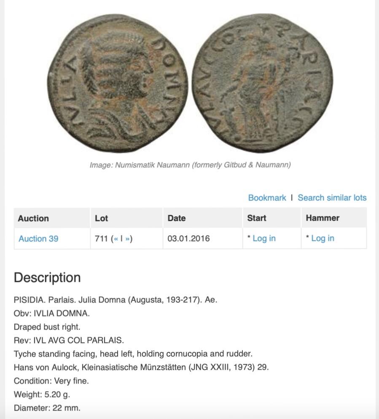
Task: Log in to view Start price
Action: point(264,238)
